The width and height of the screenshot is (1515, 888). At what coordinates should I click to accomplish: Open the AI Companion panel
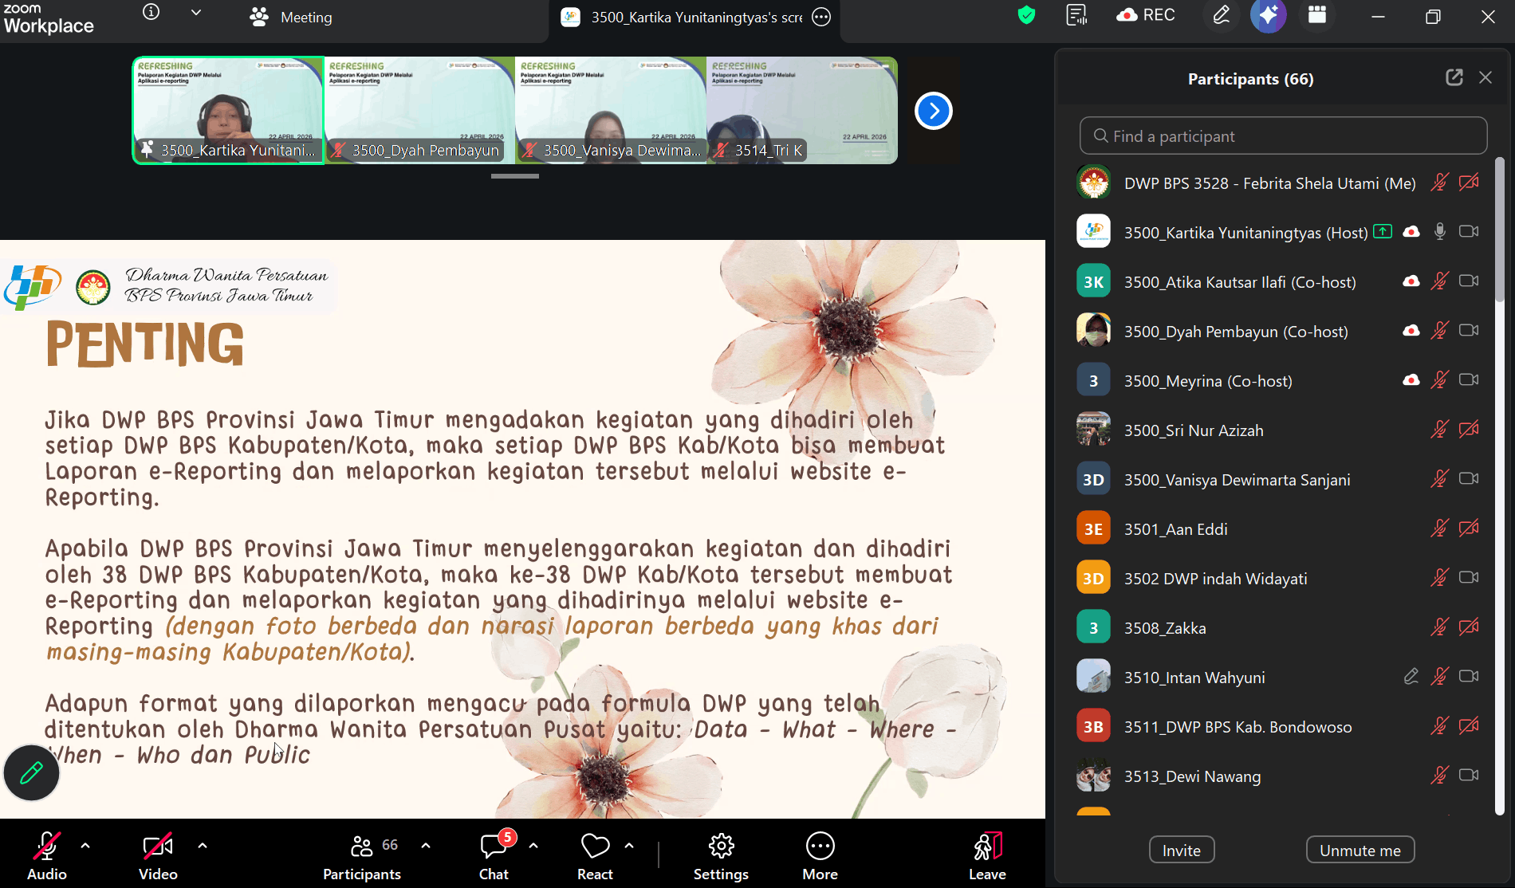[1268, 15]
